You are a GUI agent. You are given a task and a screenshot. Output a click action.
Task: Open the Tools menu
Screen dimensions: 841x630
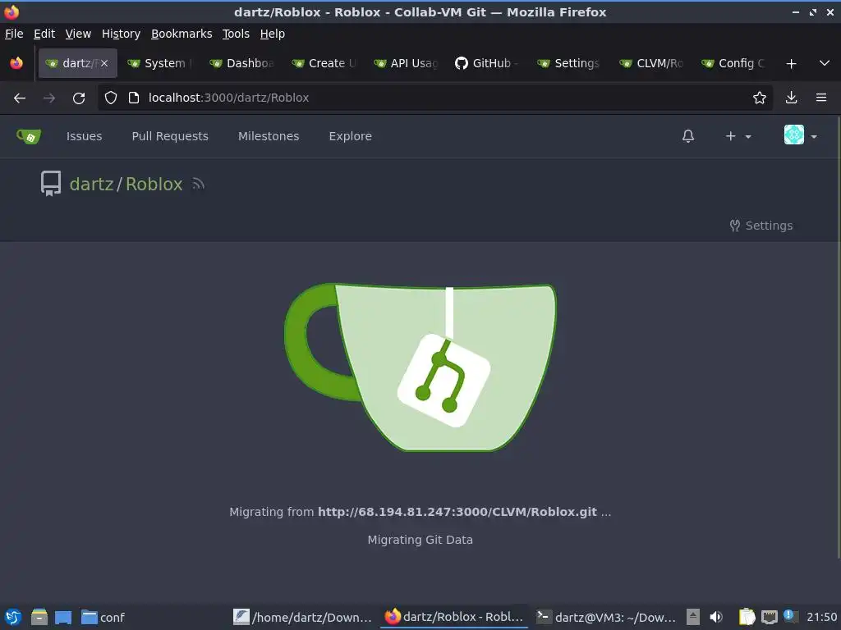236,34
